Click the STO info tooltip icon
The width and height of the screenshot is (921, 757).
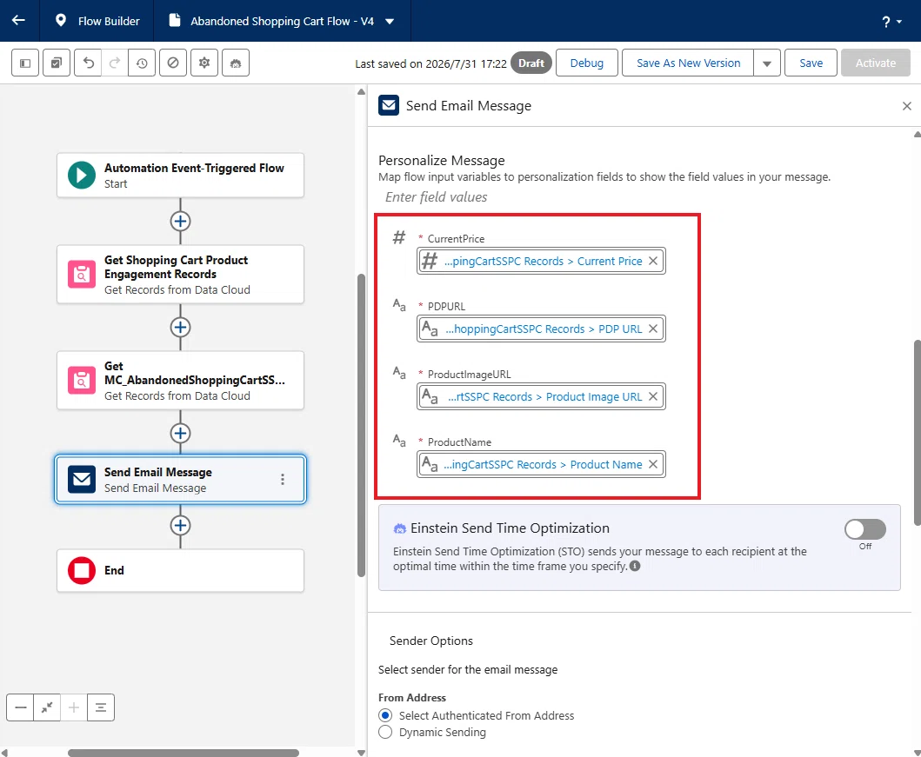point(635,567)
